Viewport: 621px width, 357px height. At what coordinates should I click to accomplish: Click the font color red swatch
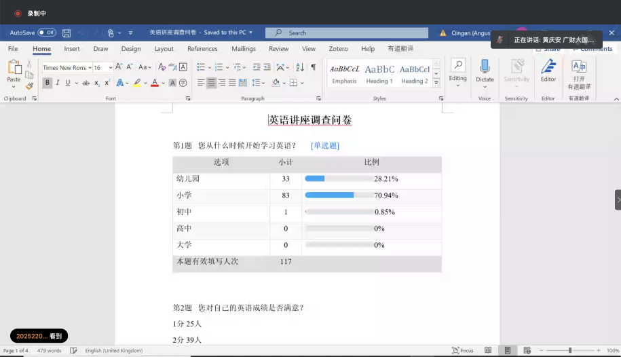154,83
